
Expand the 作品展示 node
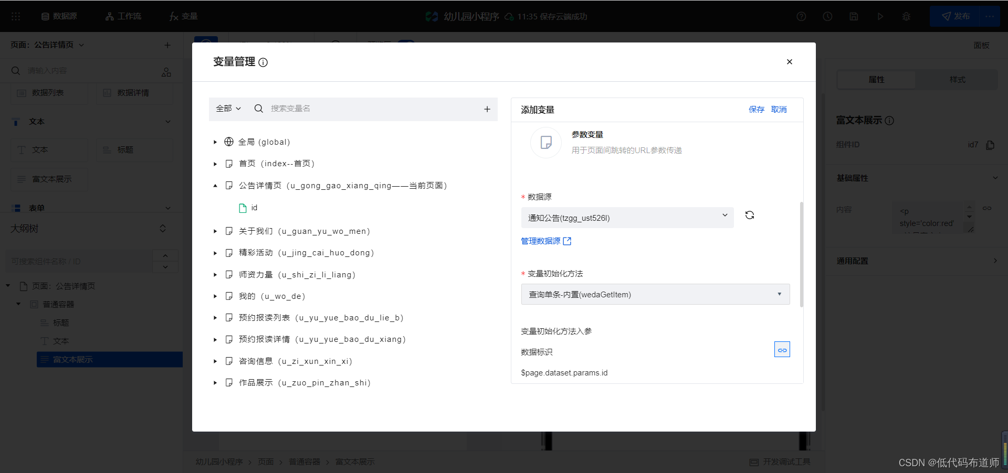click(x=215, y=383)
